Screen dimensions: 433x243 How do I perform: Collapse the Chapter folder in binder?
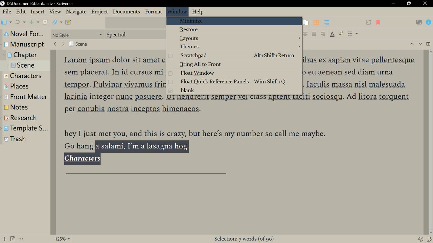(x=4, y=55)
